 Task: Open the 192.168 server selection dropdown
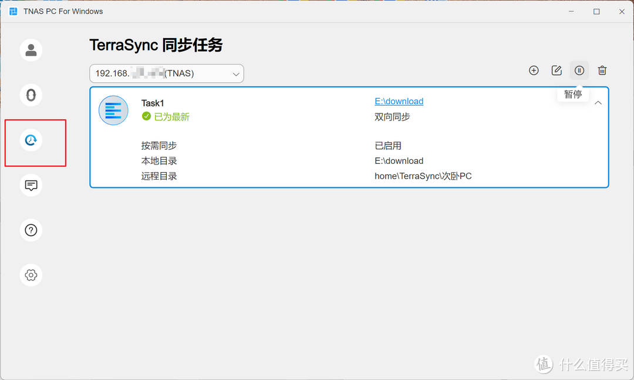[167, 73]
